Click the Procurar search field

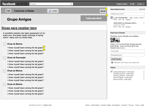point(50,4)
